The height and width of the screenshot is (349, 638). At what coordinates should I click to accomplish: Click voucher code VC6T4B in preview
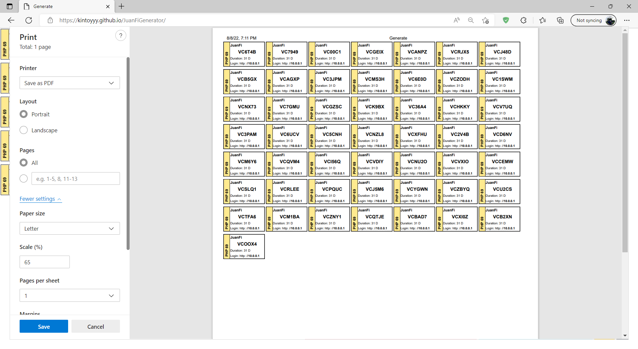click(247, 52)
